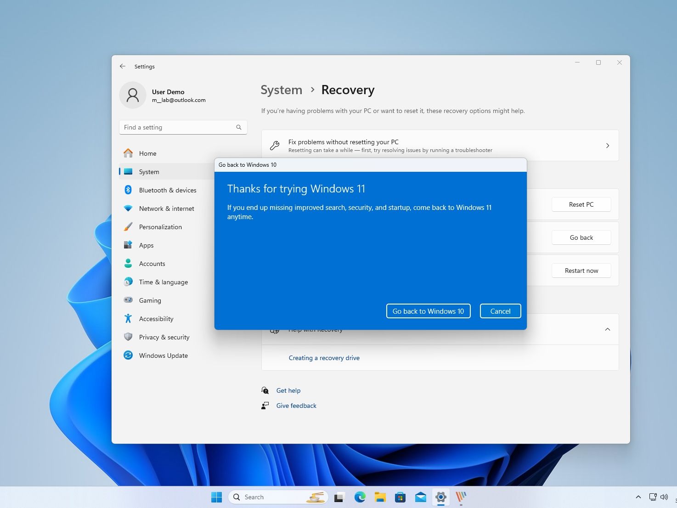Screen dimensions: 677x508
Task: Cancel the Go back to Windows 10 dialog
Action: click(x=500, y=311)
